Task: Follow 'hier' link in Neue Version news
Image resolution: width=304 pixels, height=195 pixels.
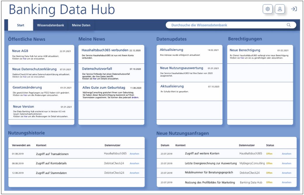Action: coord(26,116)
